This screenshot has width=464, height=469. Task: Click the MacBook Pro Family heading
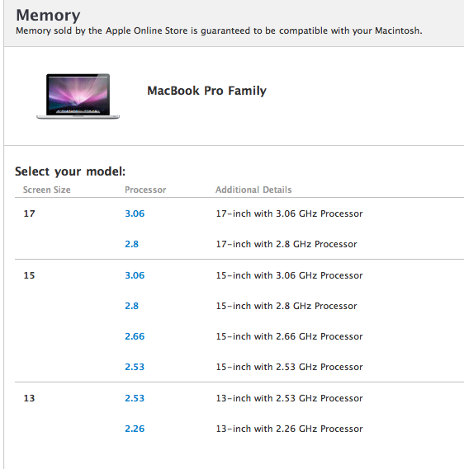tap(206, 91)
